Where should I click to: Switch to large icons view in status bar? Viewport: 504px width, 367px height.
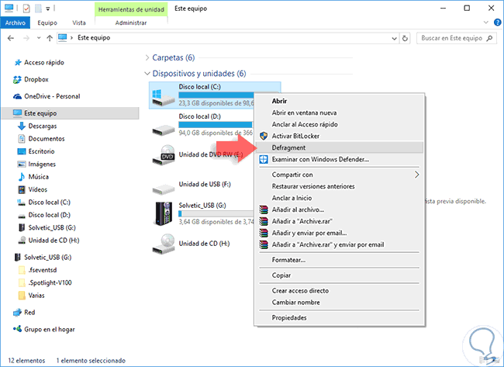click(x=495, y=360)
